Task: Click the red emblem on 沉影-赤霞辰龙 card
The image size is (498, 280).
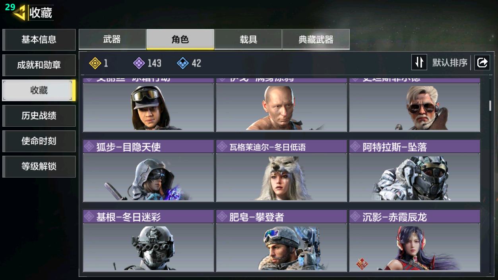Action: pyautogui.click(x=361, y=264)
